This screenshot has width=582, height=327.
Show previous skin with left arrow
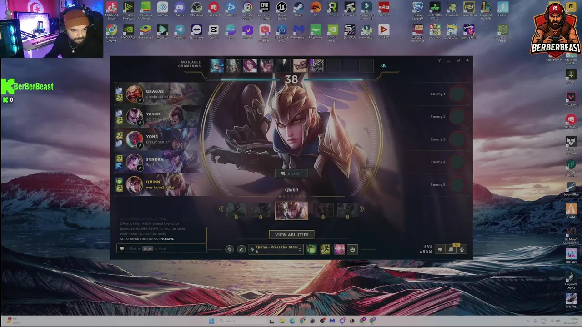pyautogui.click(x=221, y=209)
